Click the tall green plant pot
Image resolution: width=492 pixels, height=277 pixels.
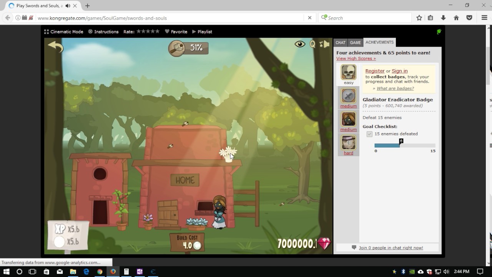(121, 210)
